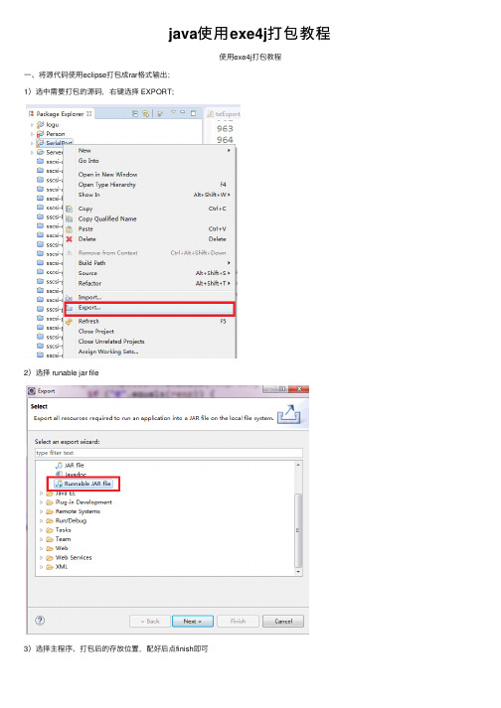The image size is (501, 708).
Task: Expand the Team category arrow
Action: pos(41,539)
